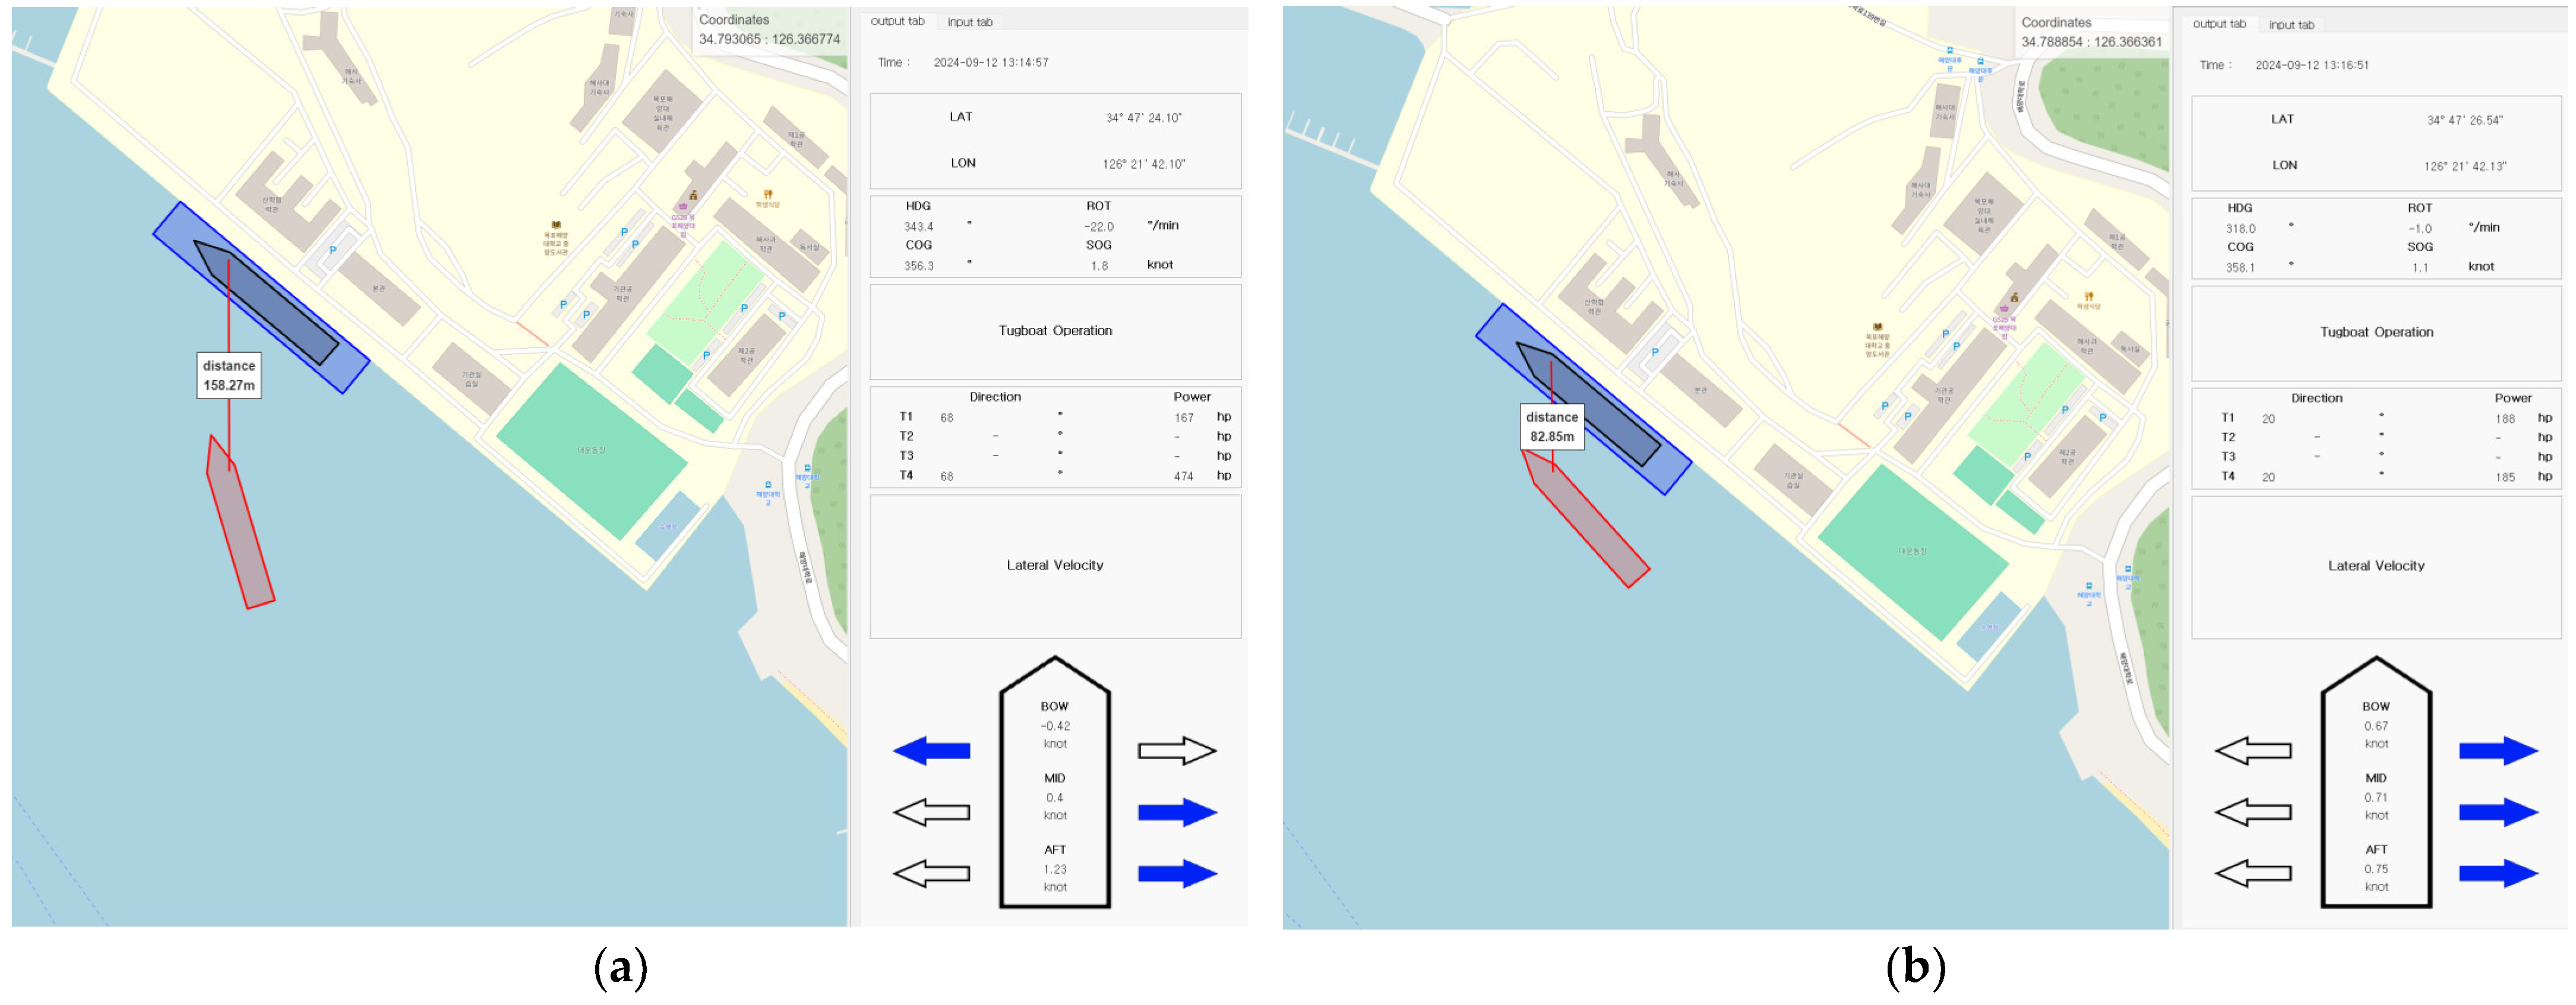This screenshot has height=1005, width=2576.
Task: Click filled blue AFT arrow beside 1.23 knot
Action: click(1177, 874)
